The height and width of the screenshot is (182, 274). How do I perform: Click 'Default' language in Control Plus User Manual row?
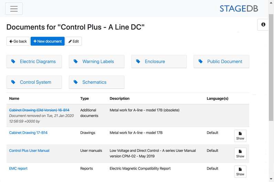(212, 151)
